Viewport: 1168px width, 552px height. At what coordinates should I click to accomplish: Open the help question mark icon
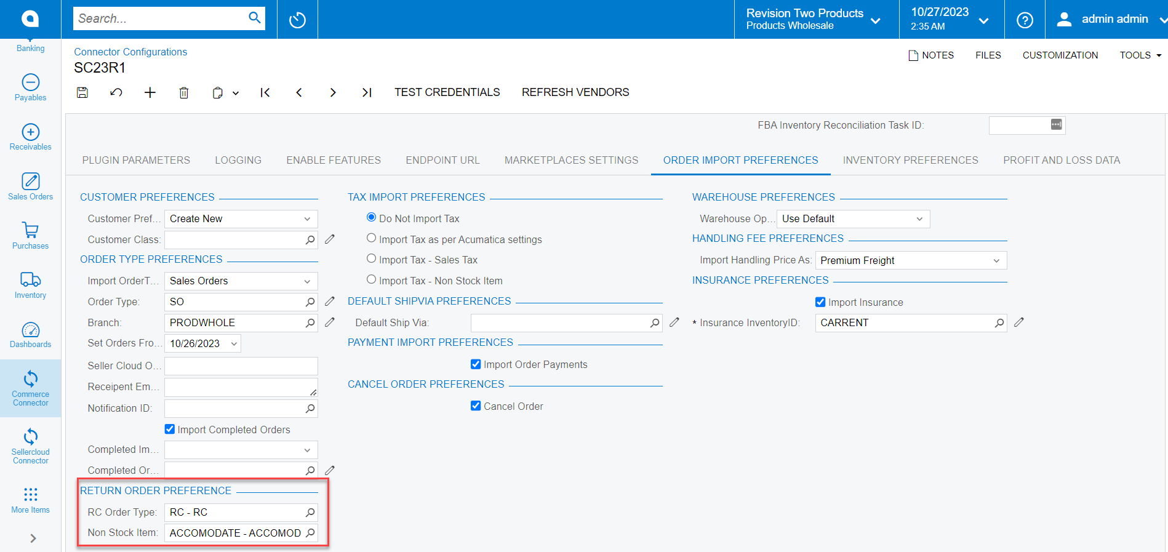pos(1025,20)
